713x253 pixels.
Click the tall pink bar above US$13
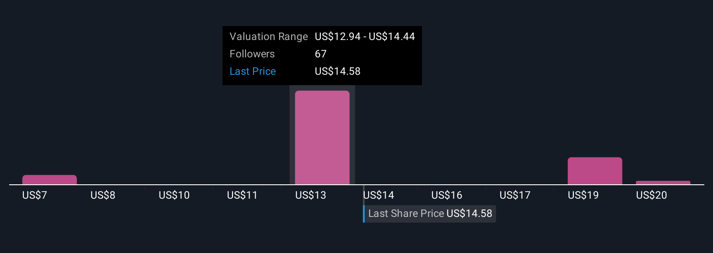pyautogui.click(x=322, y=137)
